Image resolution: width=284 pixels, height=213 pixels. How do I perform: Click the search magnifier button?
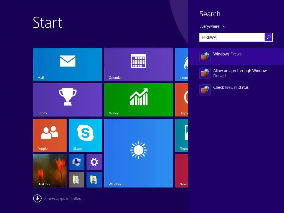tap(268, 37)
